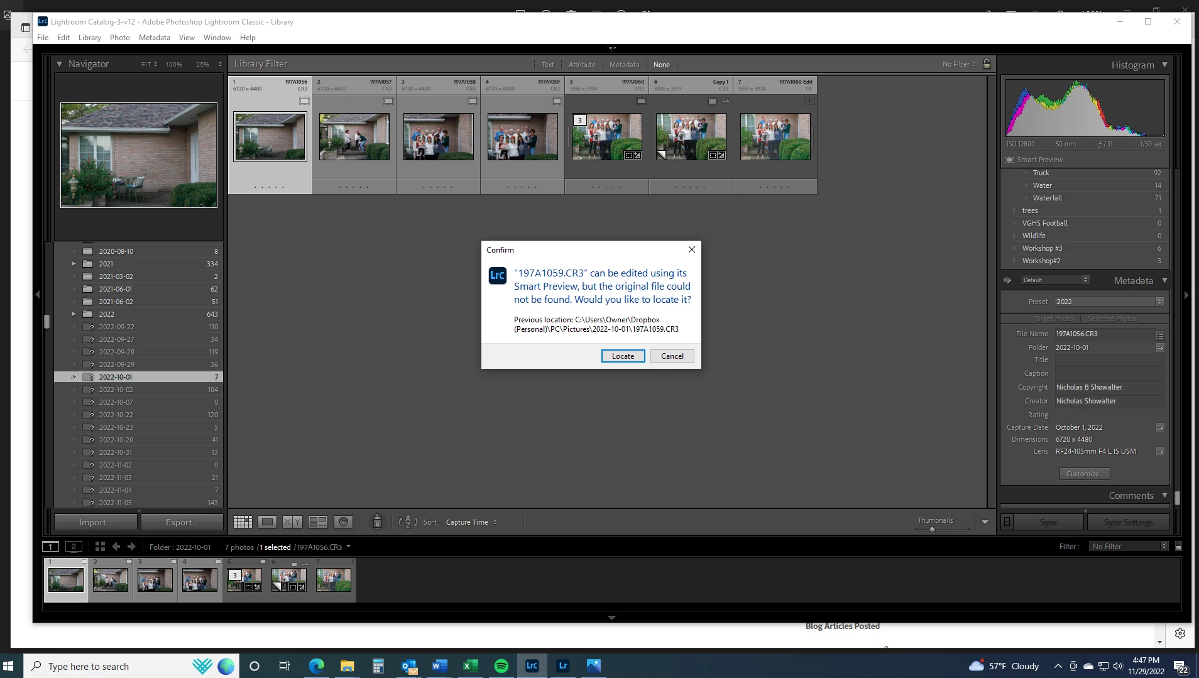Click the Locate button
Viewport: 1199px width, 678px height.
coord(623,356)
